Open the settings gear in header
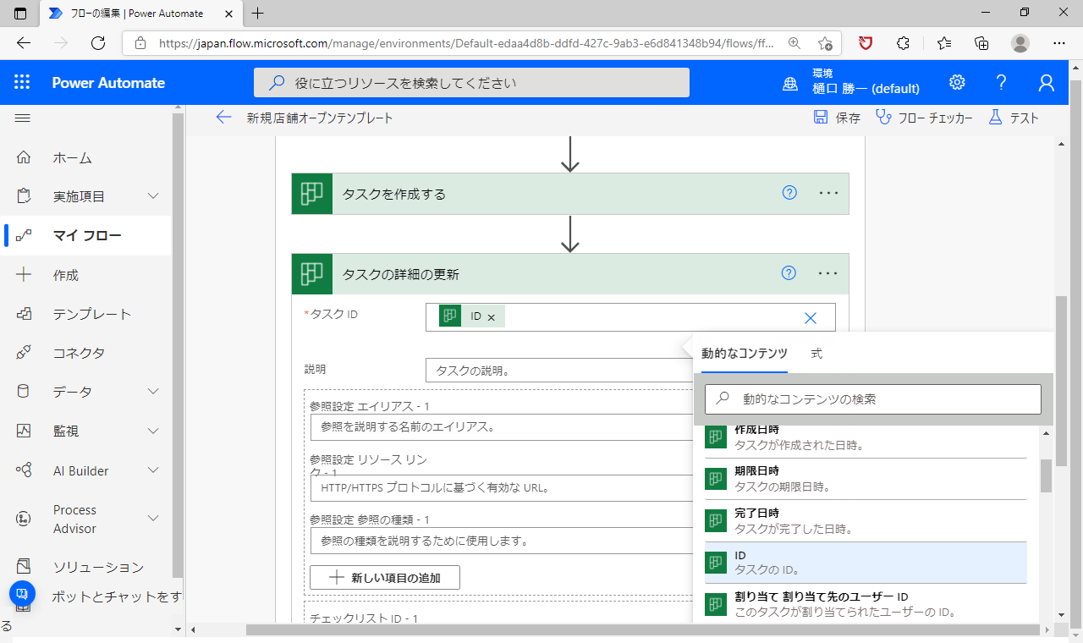The image size is (1083, 643). 957,82
